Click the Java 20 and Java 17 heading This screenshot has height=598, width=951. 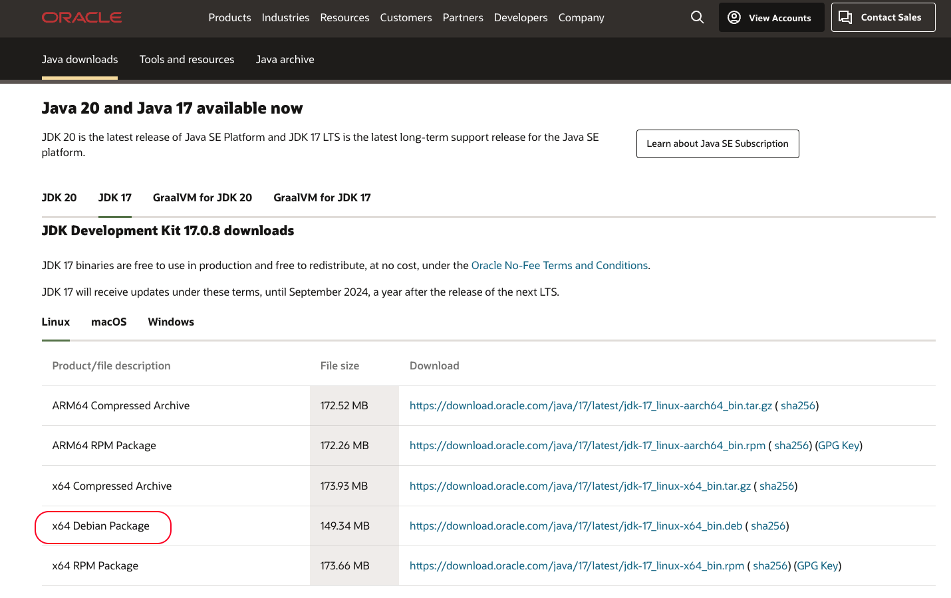[172, 108]
